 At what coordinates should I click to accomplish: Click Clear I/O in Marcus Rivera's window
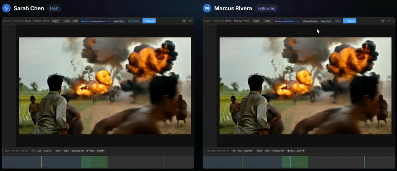[x=248, y=151]
